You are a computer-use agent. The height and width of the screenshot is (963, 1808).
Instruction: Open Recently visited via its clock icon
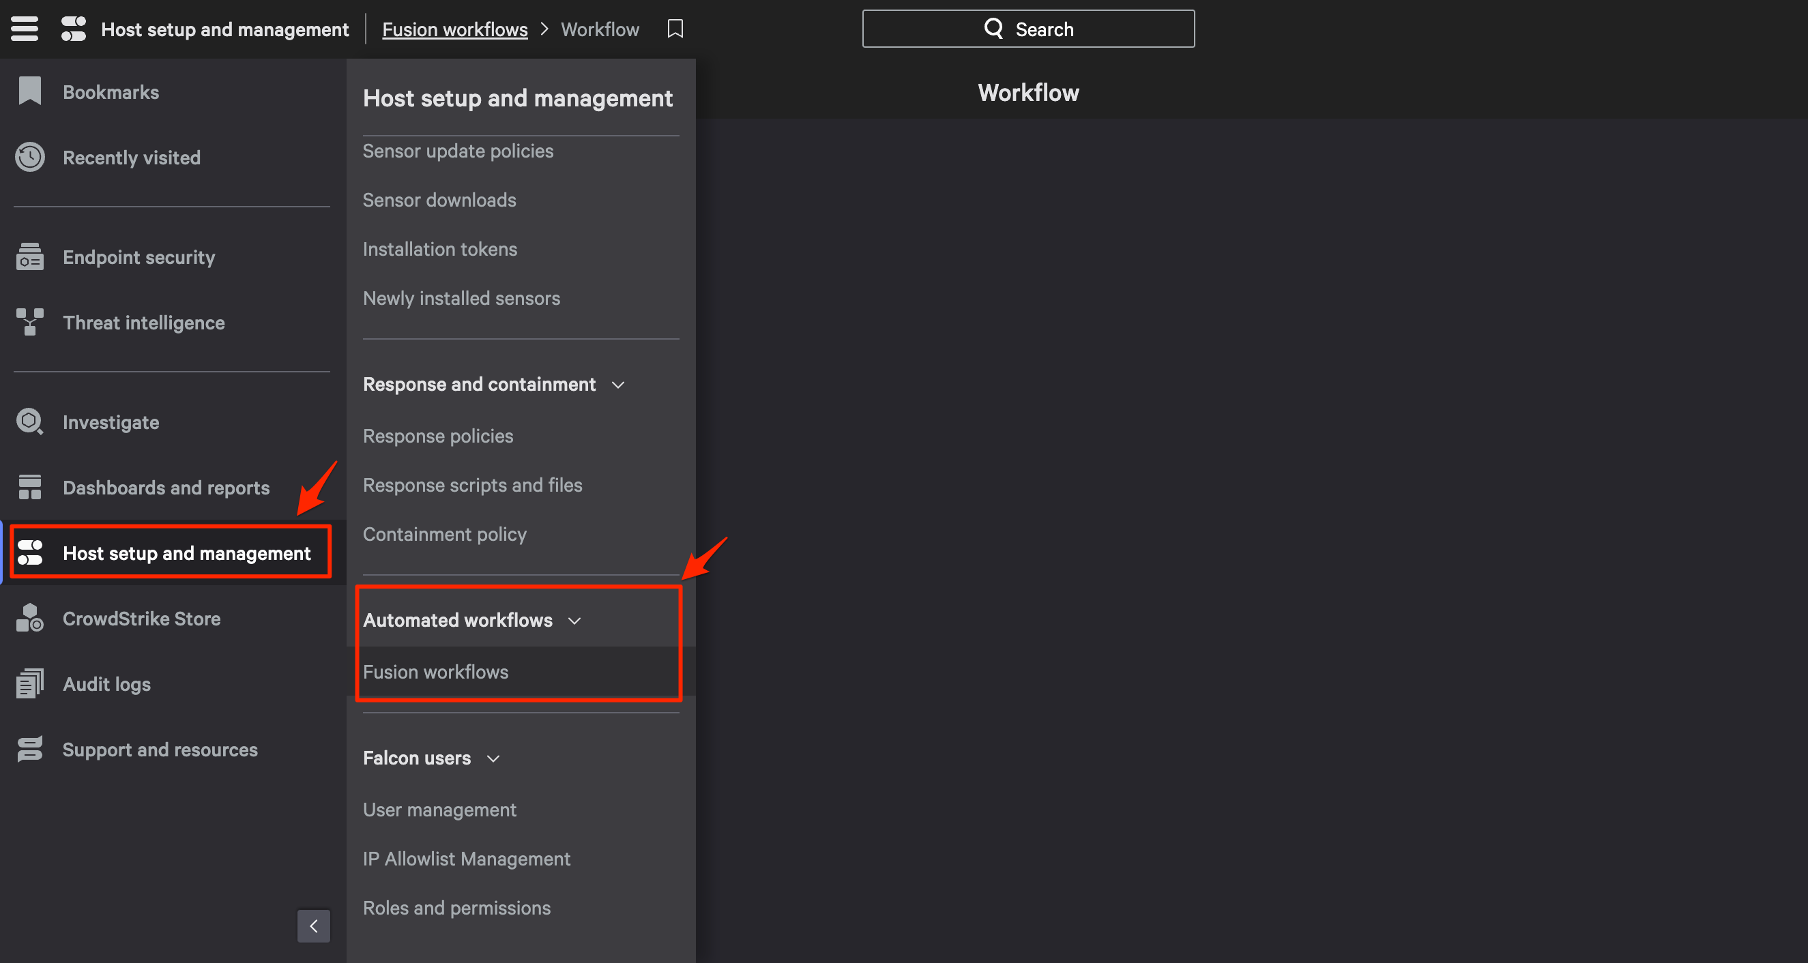tap(29, 157)
